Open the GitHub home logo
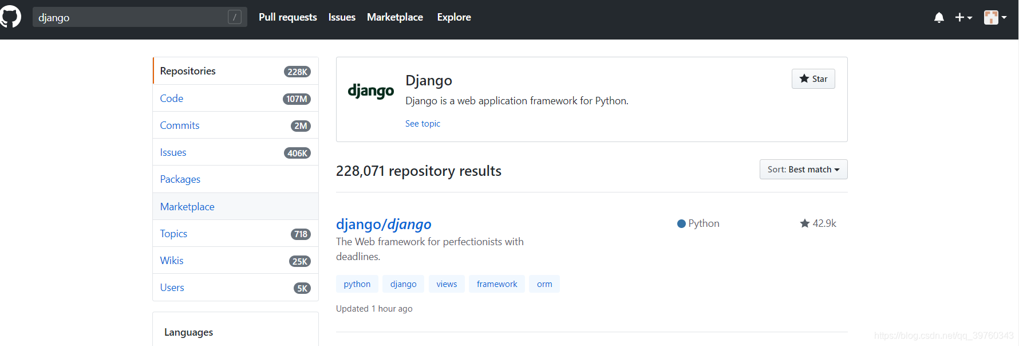The width and height of the screenshot is (1019, 346). [x=10, y=17]
